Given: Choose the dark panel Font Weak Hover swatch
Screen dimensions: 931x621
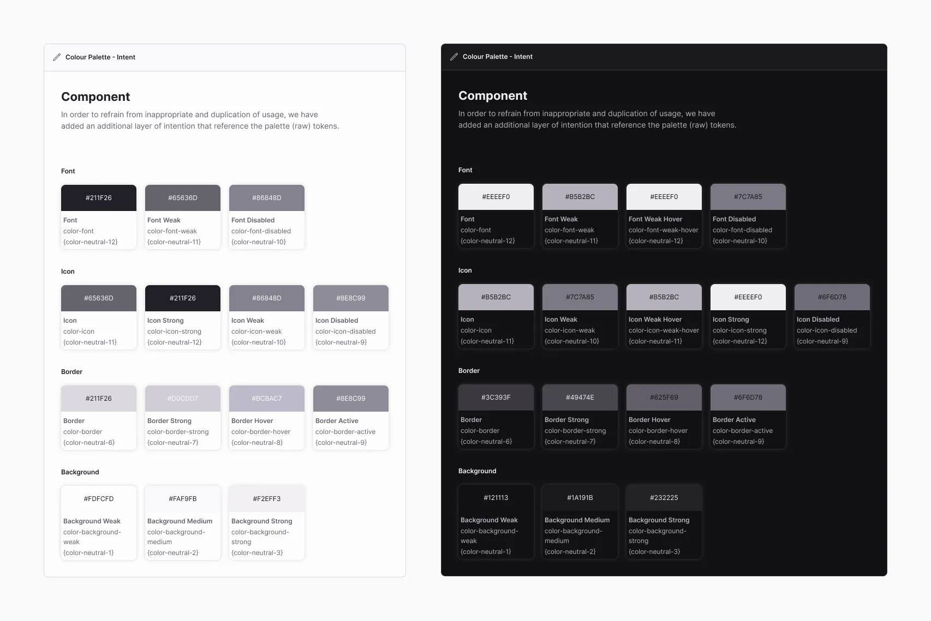Looking at the screenshot, I should tap(664, 197).
